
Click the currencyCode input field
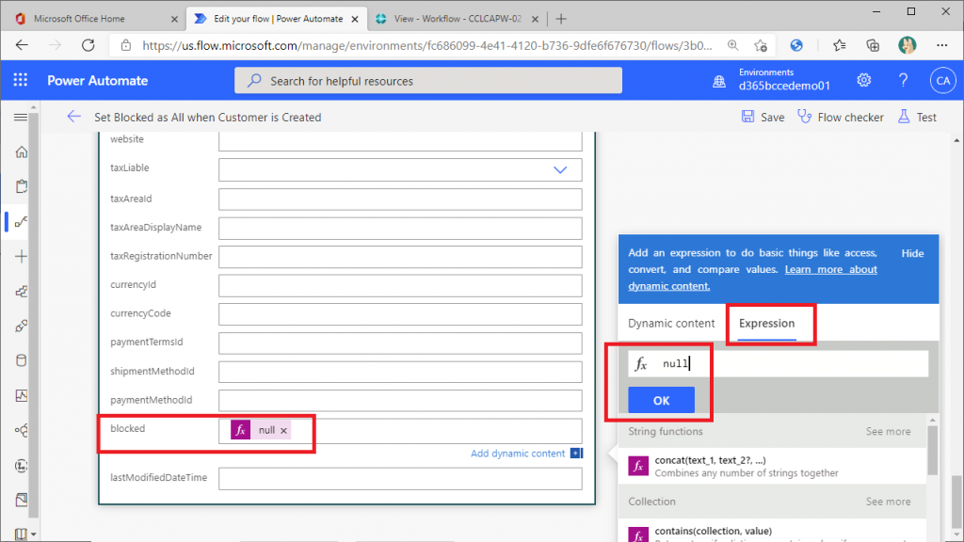400,314
